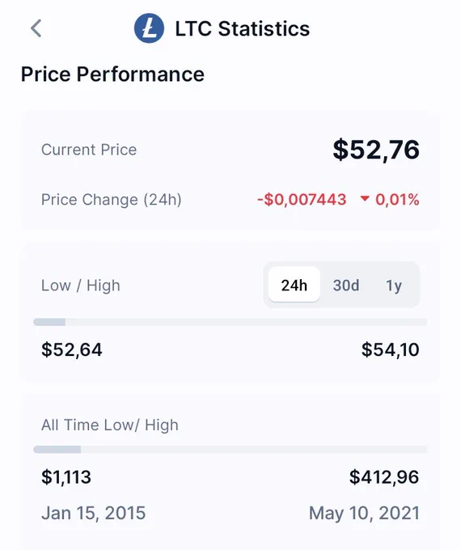Screen dimensions: 461x550
Task: Go back using the left chevron arrow
Action: 36,28
